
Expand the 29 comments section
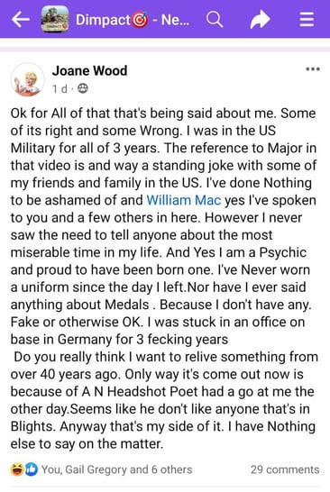285,469
